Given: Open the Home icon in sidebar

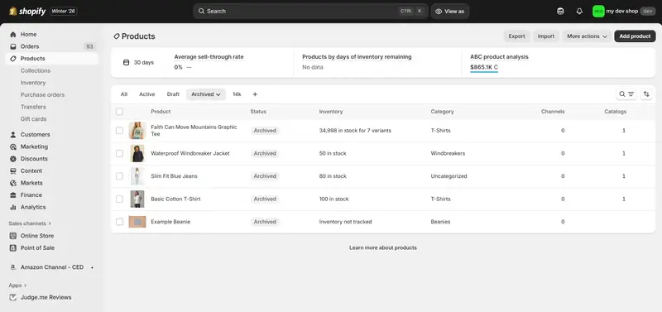Looking at the screenshot, I should 13,34.
